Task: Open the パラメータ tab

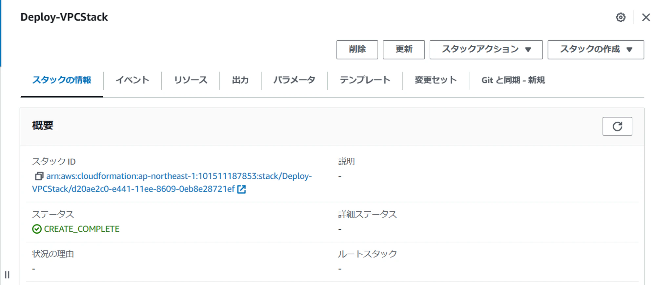Action: [294, 80]
